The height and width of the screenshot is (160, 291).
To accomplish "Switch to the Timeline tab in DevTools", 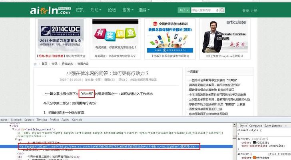I will point(42,120).
